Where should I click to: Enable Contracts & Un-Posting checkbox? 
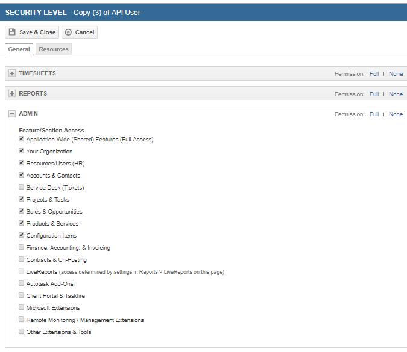tap(22, 259)
